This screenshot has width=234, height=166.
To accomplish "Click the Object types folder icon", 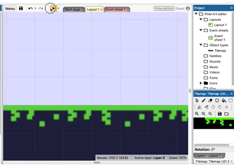I will point(206,45).
